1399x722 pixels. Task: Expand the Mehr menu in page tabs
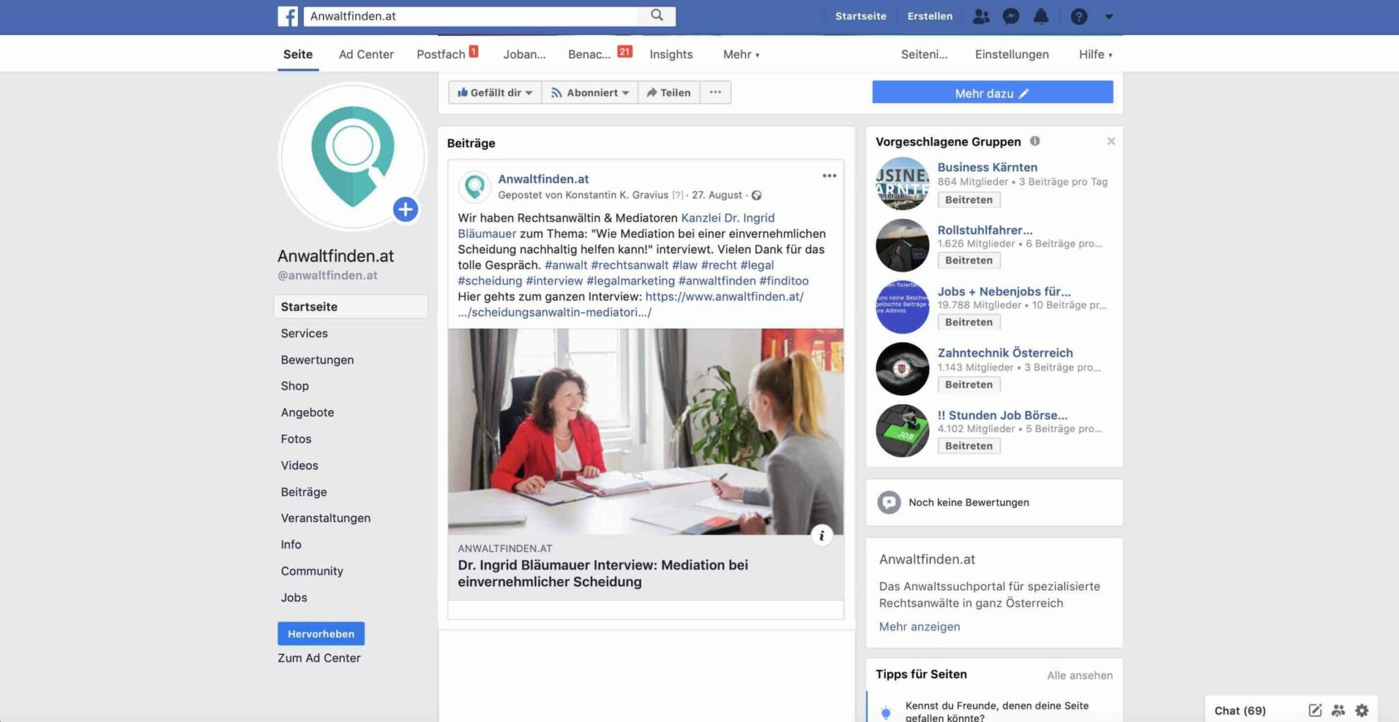point(741,54)
